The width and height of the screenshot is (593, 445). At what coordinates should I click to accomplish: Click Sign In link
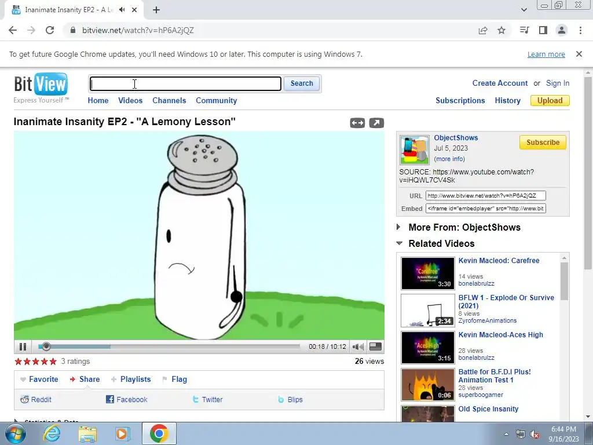click(x=558, y=83)
